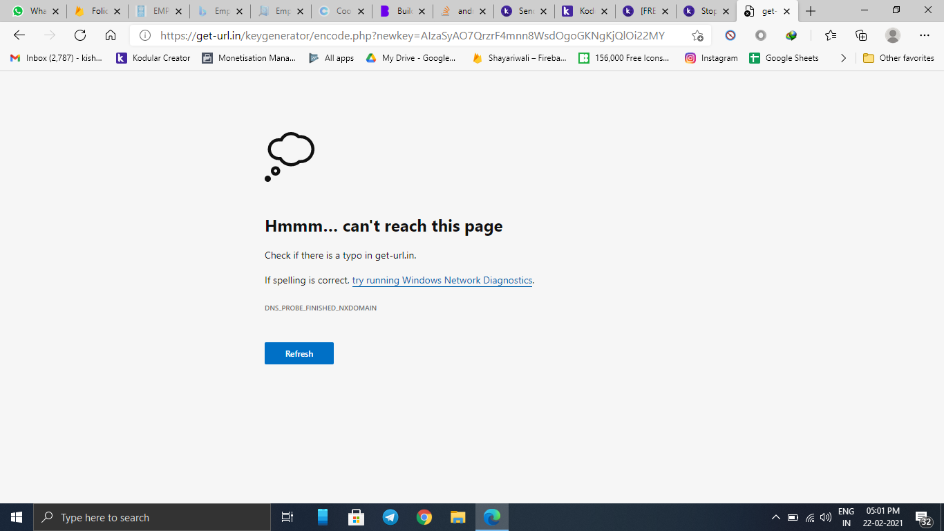
Task: Open Task View on the taskbar
Action: [287, 517]
